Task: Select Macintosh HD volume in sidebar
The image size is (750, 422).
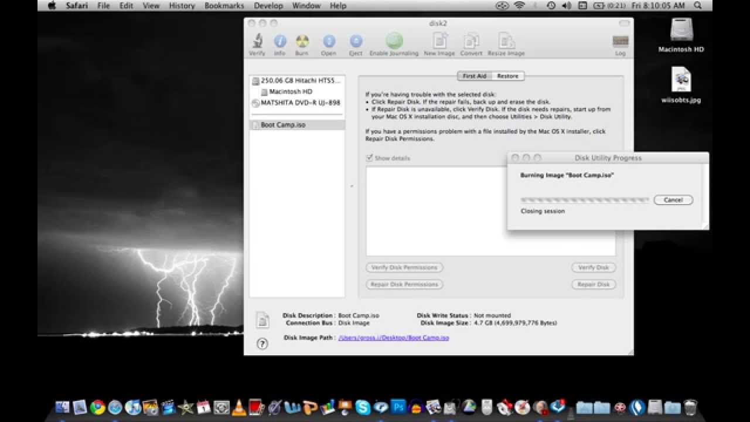Action: (x=297, y=92)
